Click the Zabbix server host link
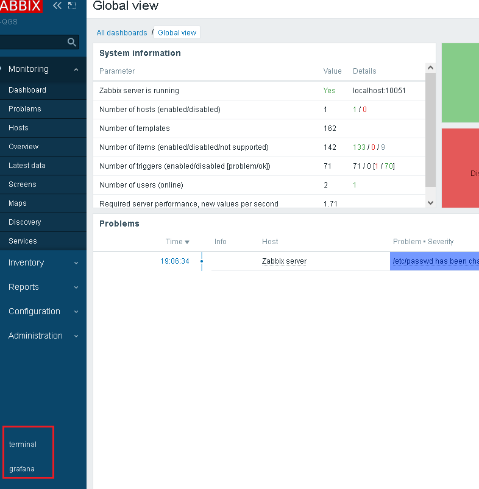479x489 pixels. [x=284, y=261]
